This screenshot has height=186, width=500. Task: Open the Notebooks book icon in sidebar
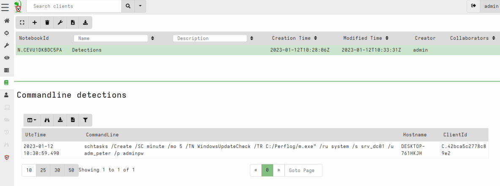pos(6,82)
